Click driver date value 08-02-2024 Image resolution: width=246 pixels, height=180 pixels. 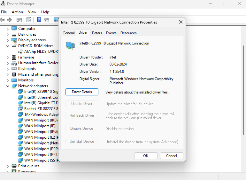(x=118, y=64)
